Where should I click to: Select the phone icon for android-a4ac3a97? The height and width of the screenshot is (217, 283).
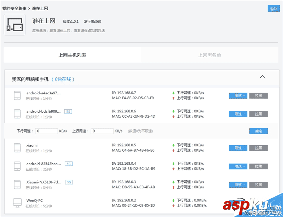tap(17, 95)
